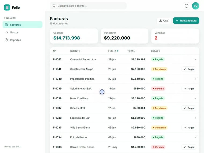Mark overdue invoice F-1039 as paid
The width and height of the screenshot is (204, 153).
(189, 89)
